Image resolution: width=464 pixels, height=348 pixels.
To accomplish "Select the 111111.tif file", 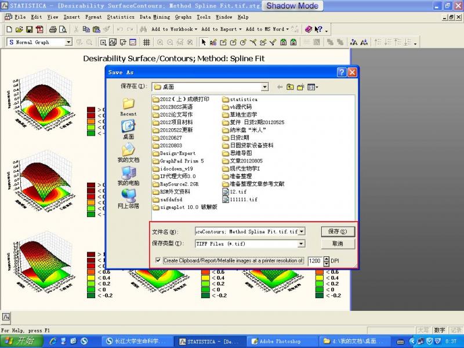I will [240, 200].
